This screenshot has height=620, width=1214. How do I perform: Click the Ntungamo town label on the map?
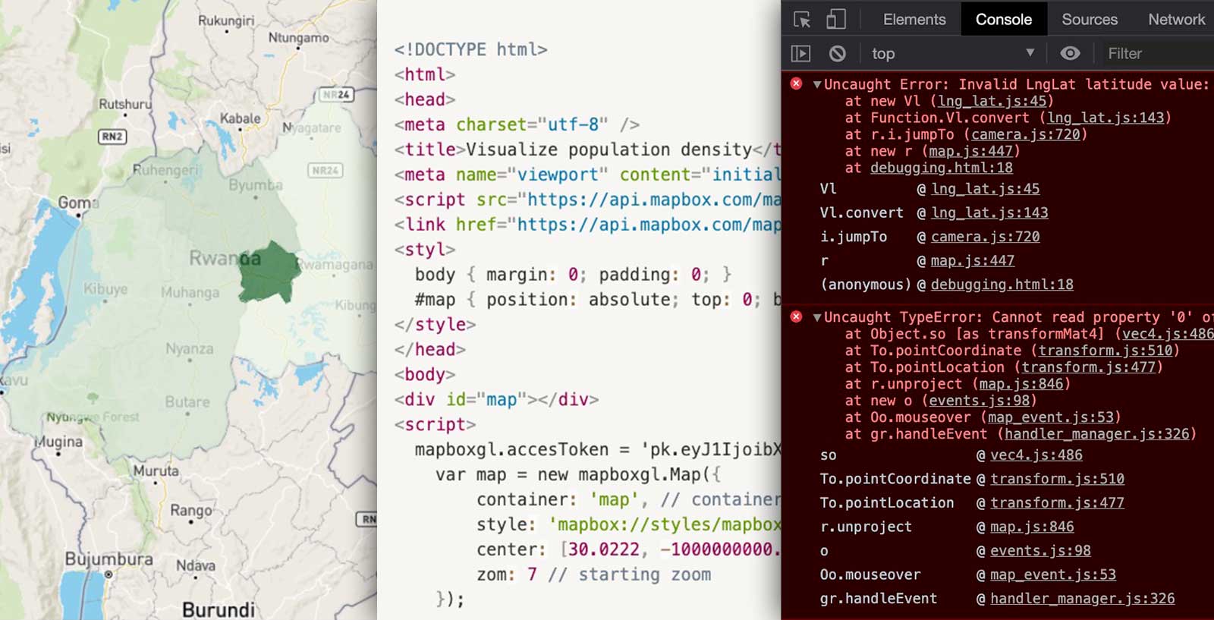point(298,38)
